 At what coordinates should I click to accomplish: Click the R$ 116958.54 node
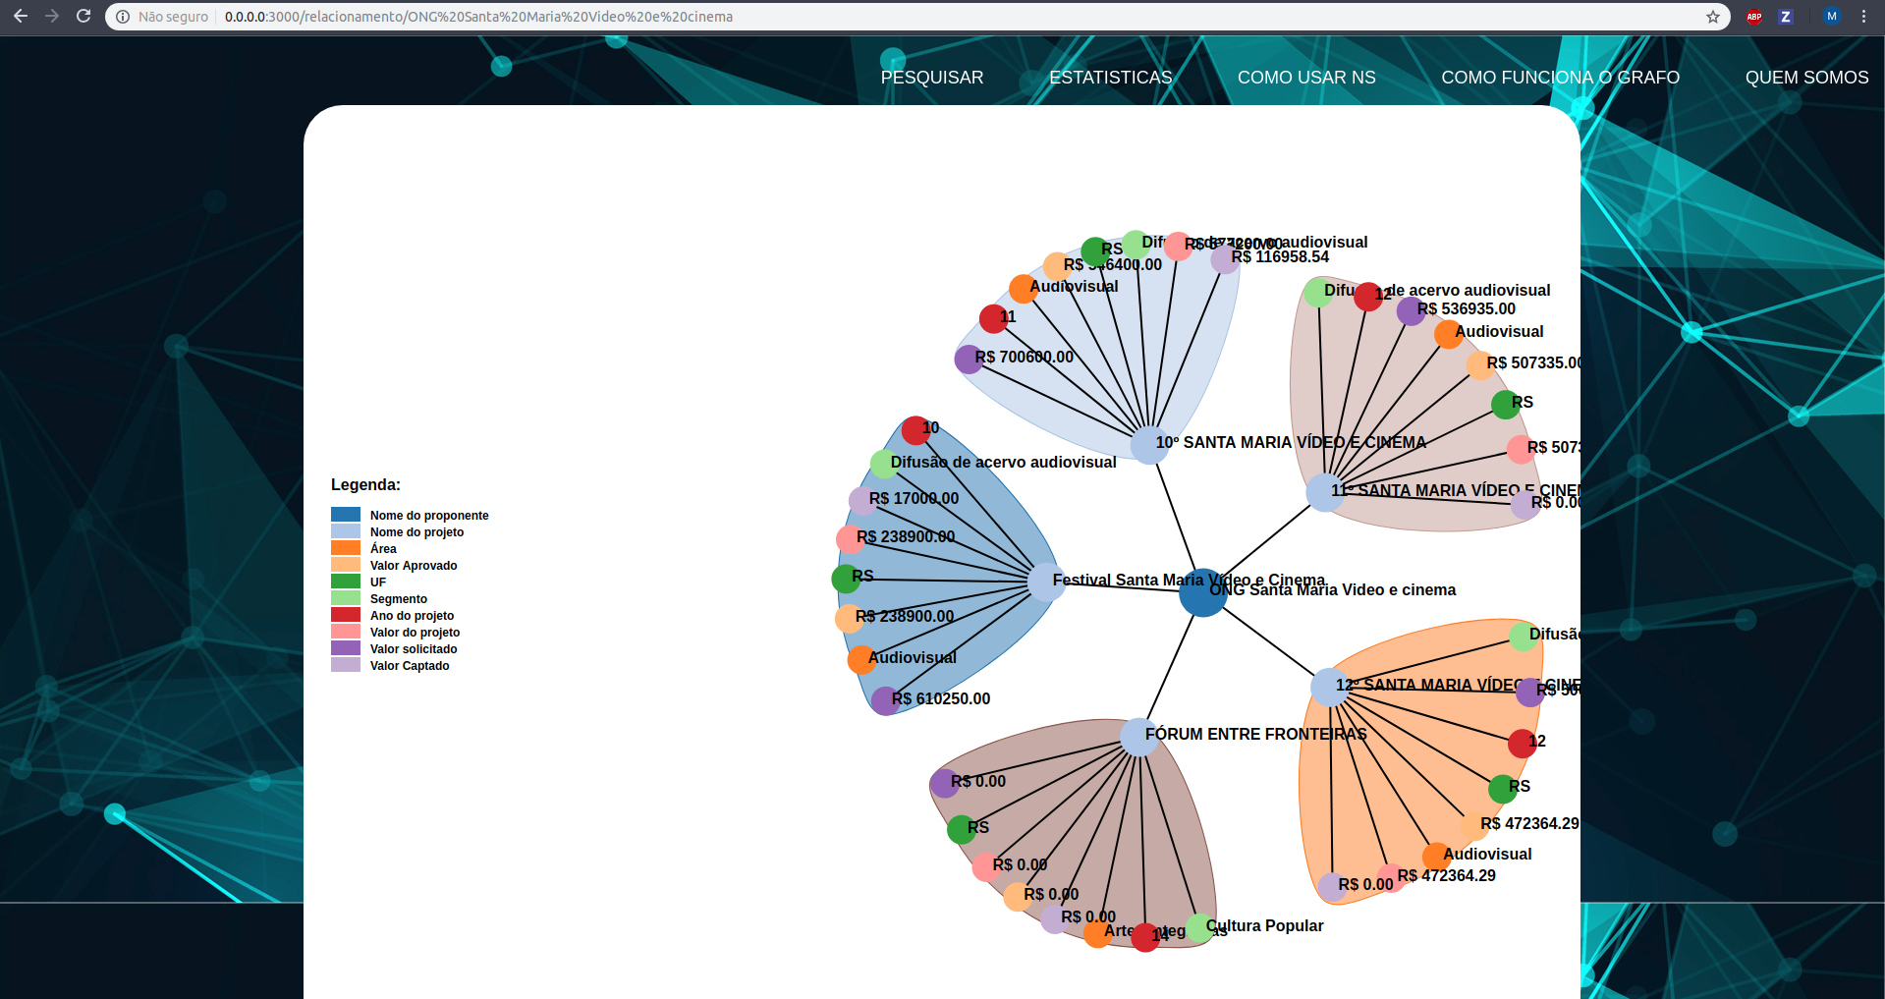1225,259
